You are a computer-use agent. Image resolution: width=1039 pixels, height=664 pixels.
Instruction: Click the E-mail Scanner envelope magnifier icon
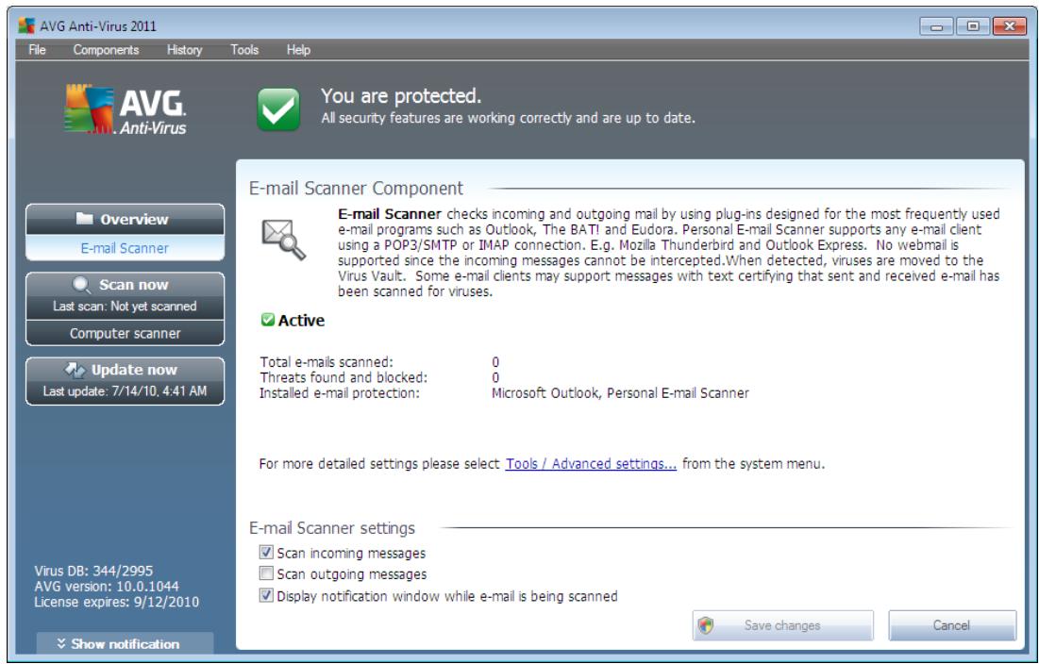point(284,239)
